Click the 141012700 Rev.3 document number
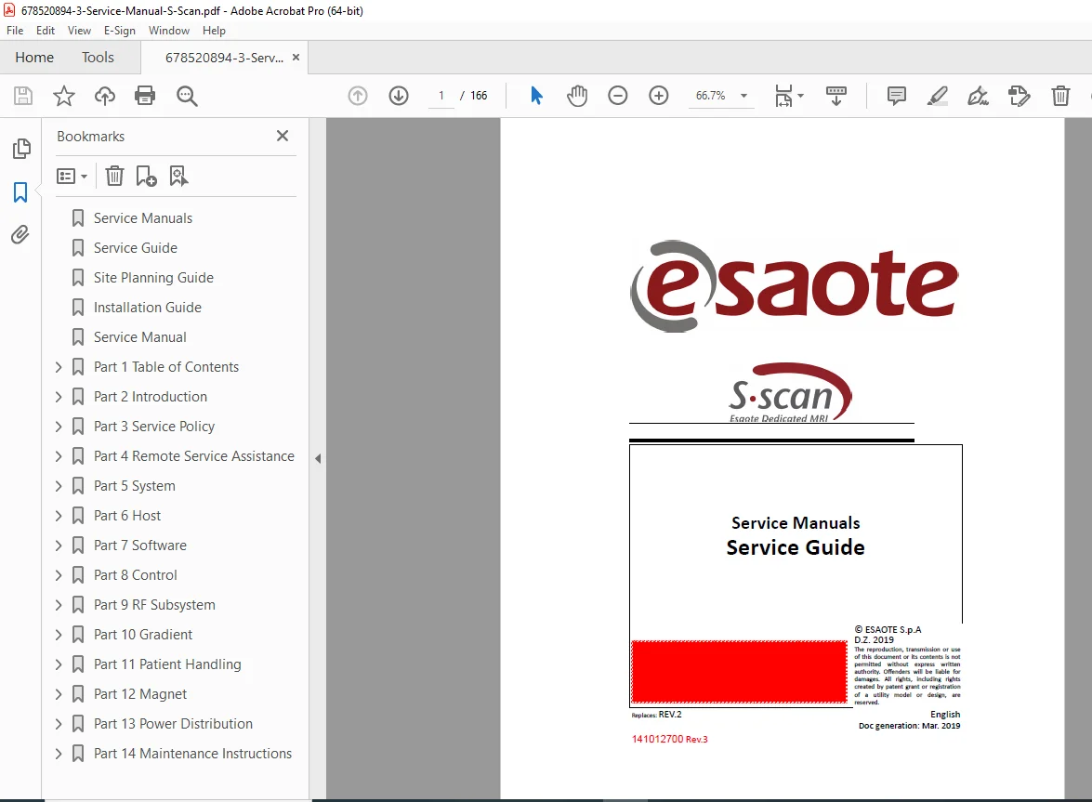The image size is (1092, 802). coord(669,740)
